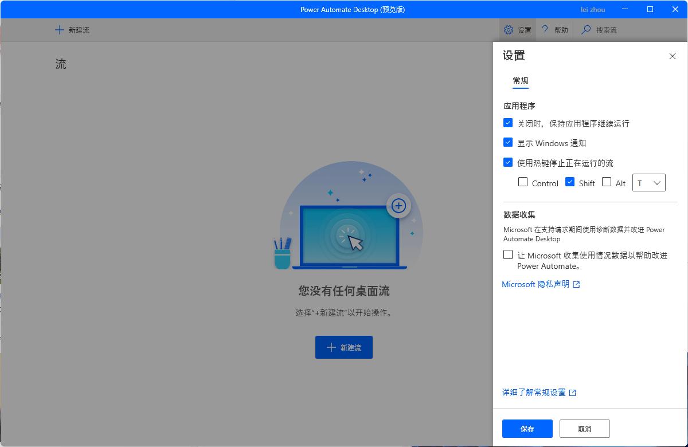Open the 搜索流 search icon

[584, 29]
